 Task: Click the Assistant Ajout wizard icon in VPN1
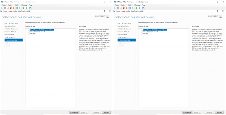click(x=114, y=11)
